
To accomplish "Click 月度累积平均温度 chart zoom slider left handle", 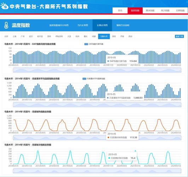I will coord(13,105).
